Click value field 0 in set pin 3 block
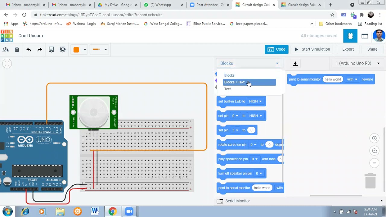This screenshot has width=386, height=217. click(x=251, y=130)
